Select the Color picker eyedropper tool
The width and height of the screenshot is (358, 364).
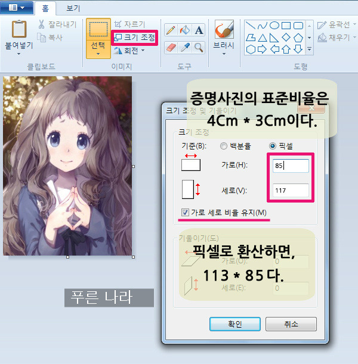(x=185, y=48)
